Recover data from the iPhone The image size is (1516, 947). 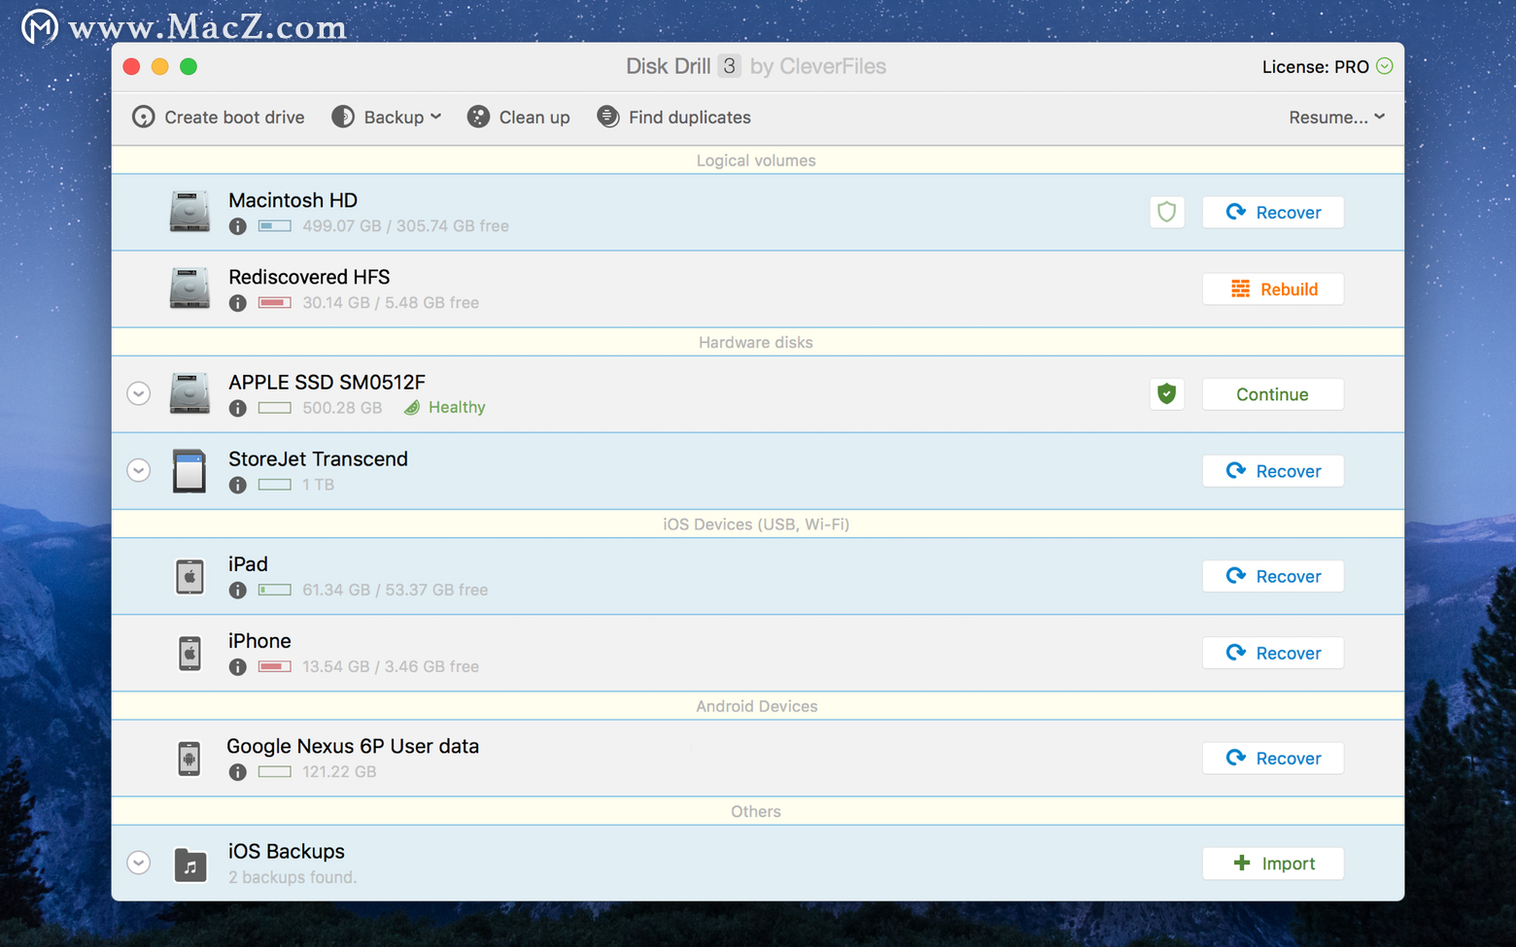click(1273, 653)
